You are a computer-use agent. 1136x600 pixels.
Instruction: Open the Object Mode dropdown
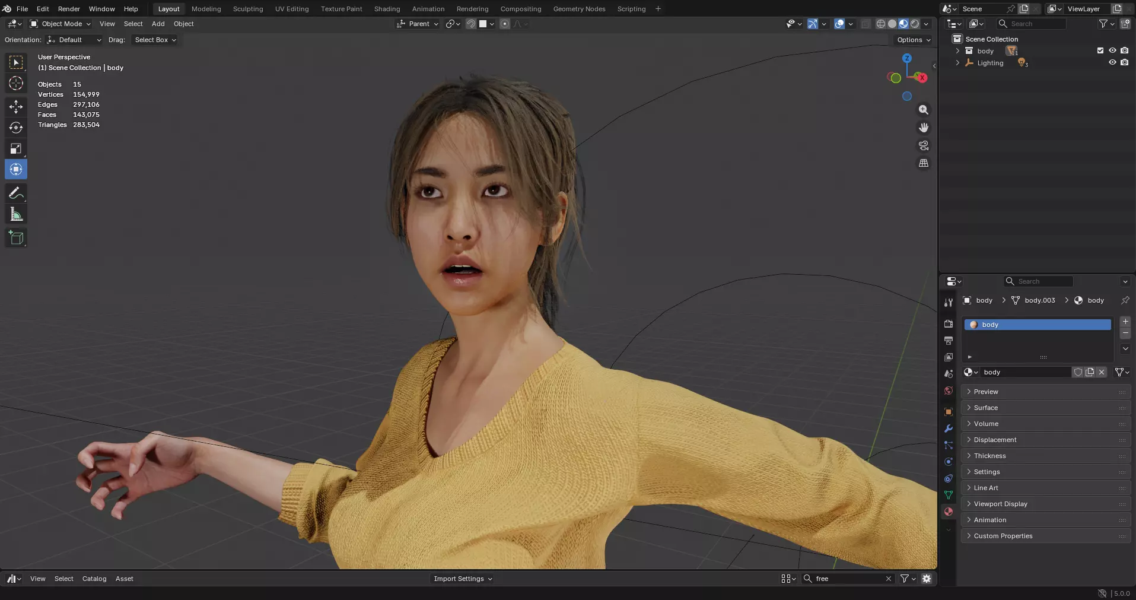60,24
